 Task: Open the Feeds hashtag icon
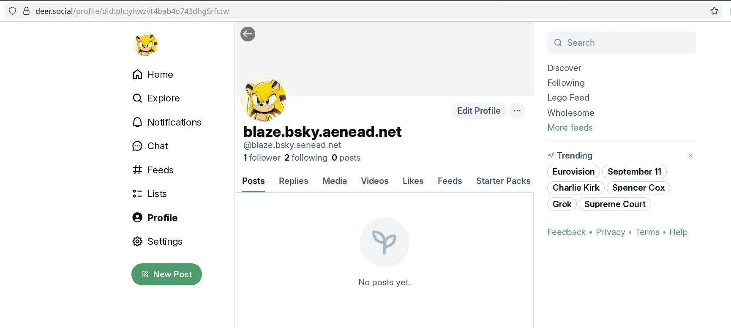click(137, 170)
